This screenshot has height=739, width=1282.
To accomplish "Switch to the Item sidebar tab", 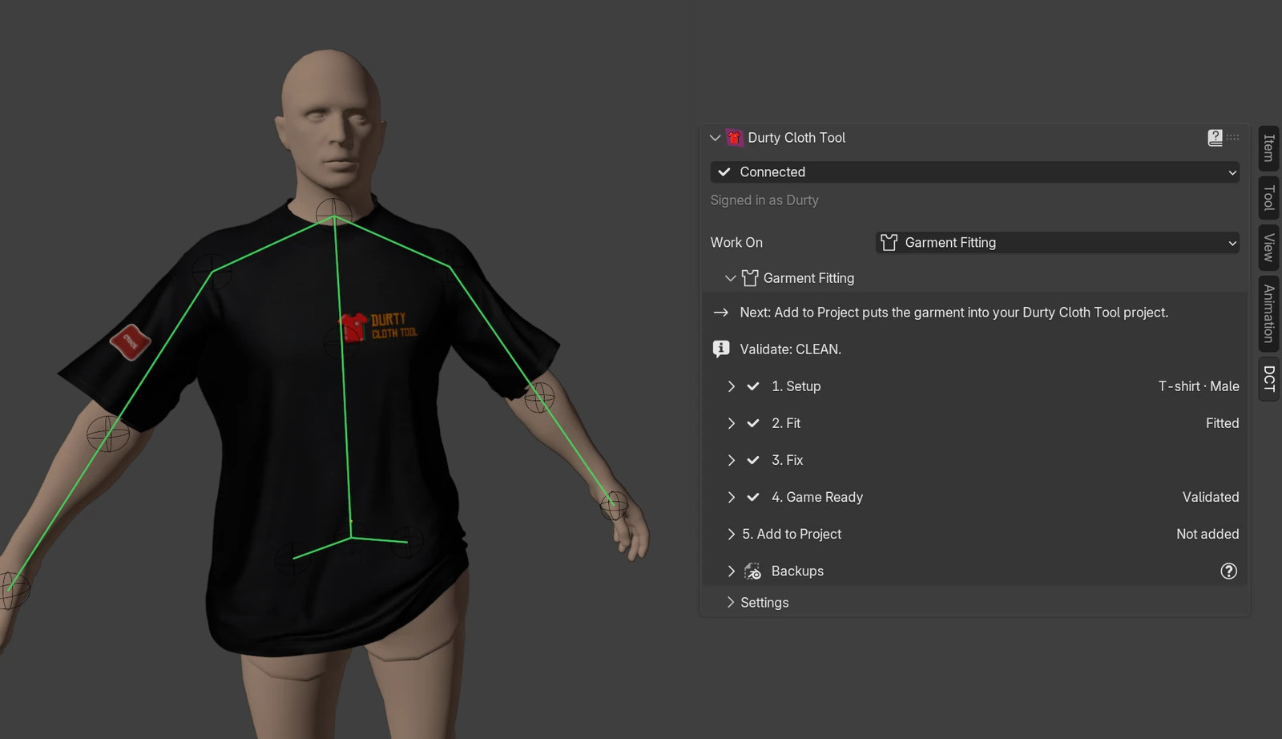I will click(x=1268, y=148).
